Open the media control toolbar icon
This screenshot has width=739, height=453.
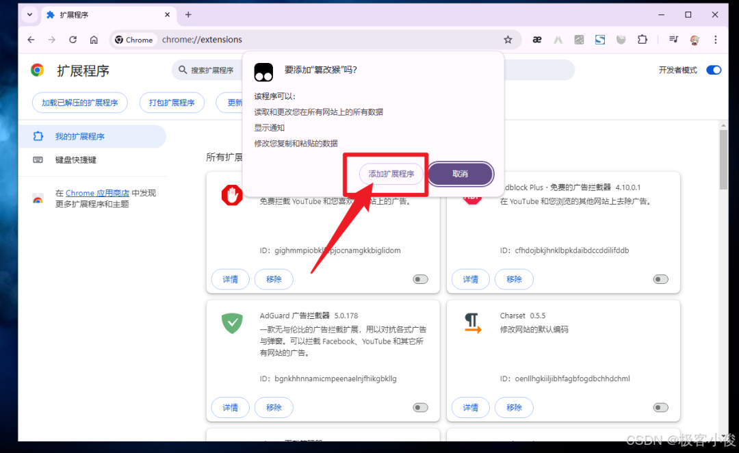point(673,40)
